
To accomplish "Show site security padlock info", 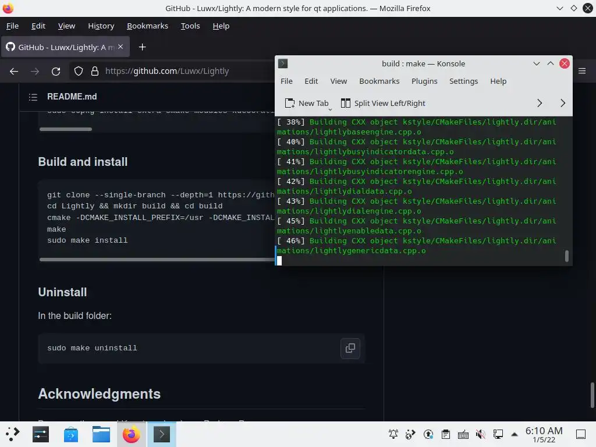I will click(x=95, y=71).
